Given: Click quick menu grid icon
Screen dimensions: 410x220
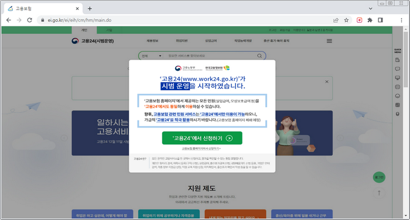Looking at the screenshot, I should click(398, 87).
